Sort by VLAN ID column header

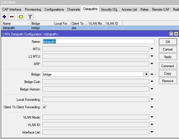[x=114, y=24]
